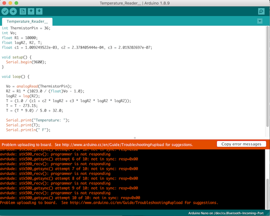Click the 'R2 = R1 * (1023.0...' line

tap(45, 91)
